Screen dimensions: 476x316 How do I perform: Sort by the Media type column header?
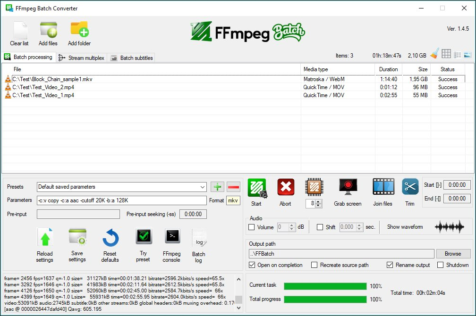338,69
